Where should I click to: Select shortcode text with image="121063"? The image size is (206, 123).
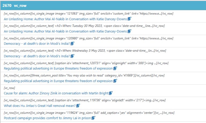pos(89,14)
